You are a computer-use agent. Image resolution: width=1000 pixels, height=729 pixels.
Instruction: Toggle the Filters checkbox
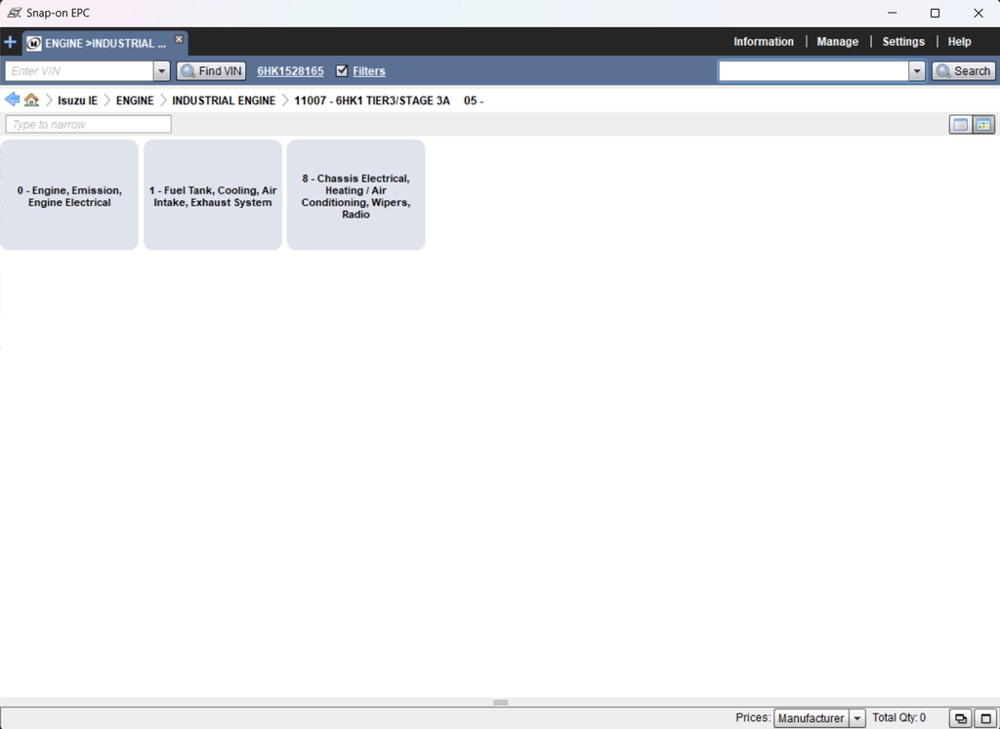coord(342,71)
